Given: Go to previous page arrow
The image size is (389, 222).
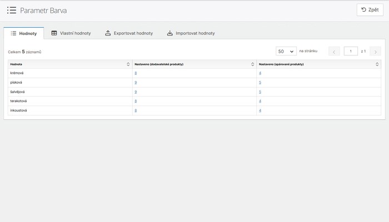Looking at the screenshot, I should [334, 51].
